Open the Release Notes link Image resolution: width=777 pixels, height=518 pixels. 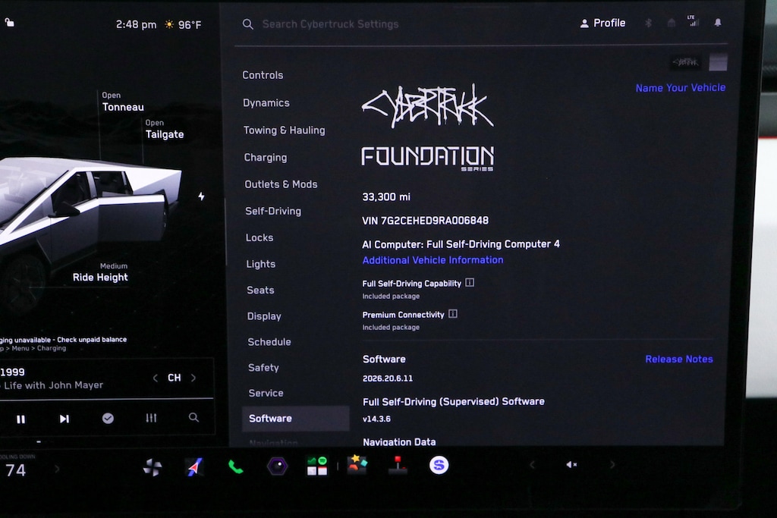coord(679,359)
